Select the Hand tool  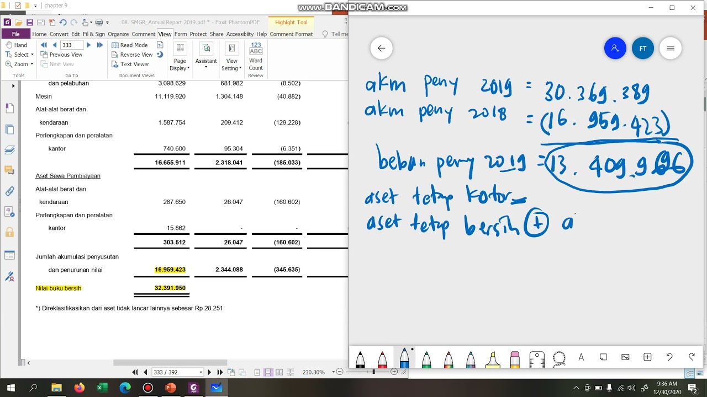17,45
